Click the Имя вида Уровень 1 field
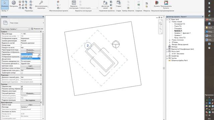The width and height of the screenshot is (214, 120). pos(30,107)
